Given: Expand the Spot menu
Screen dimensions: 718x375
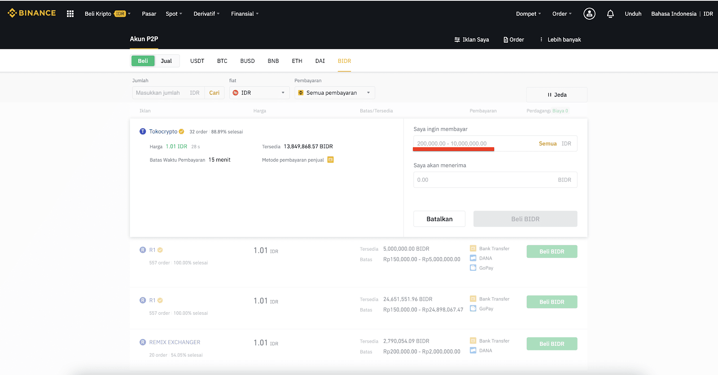Looking at the screenshot, I should pyautogui.click(x=174, y=14).
